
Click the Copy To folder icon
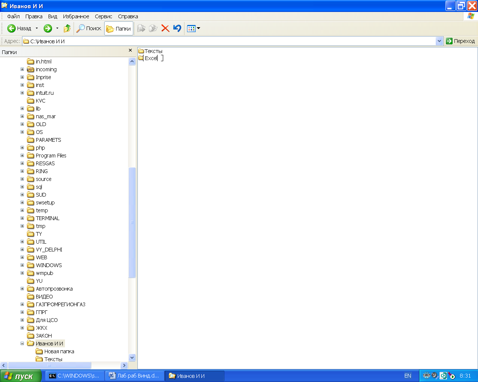[153, 28]
